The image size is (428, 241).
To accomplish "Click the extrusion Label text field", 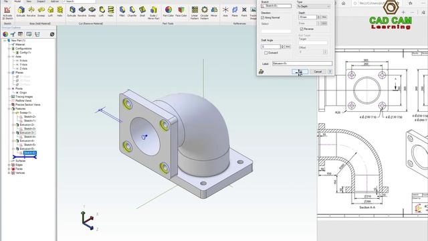I will (302, 64).
